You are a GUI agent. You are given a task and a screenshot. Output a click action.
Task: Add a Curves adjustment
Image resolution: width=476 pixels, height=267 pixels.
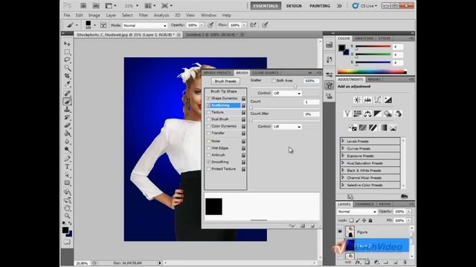pos(378,100)
